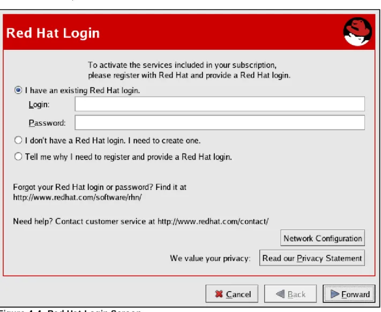This screenshot has height=312, width=381.
Task: Focus the Password text field
Action: (220, 123)
